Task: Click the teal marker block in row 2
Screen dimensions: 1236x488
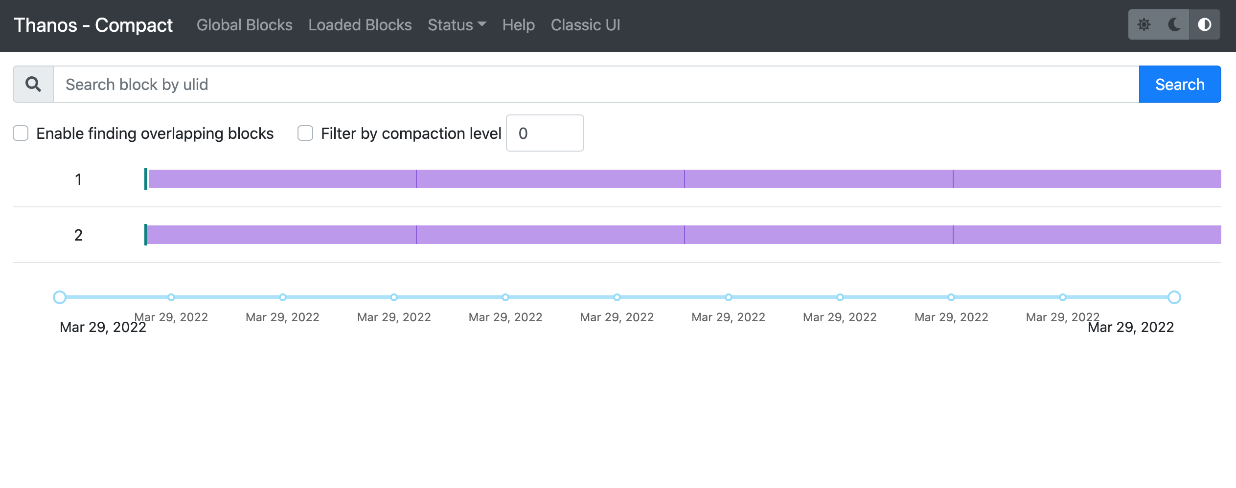Action: (x=146, y=235)
